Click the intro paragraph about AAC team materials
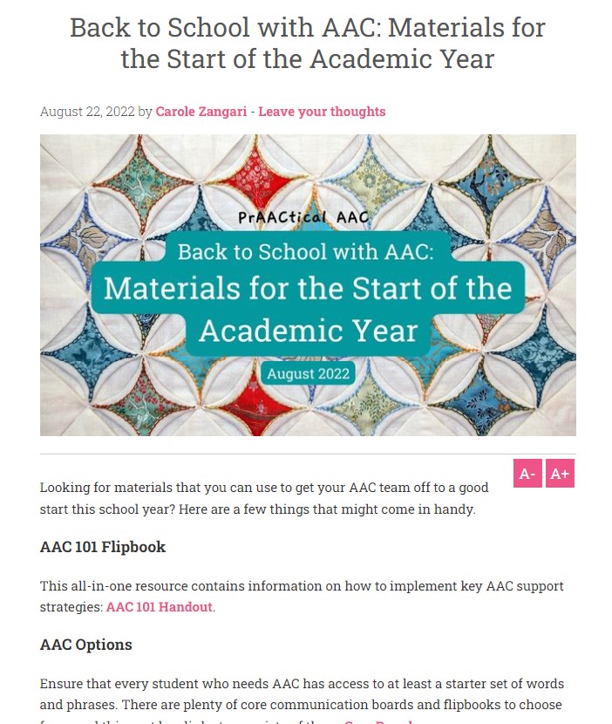Viewport: 612px width, 724px height. point(264,498)
